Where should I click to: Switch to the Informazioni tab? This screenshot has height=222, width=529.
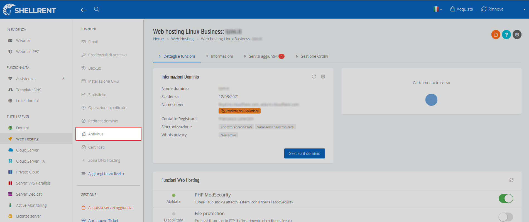[x=219, y=56]
